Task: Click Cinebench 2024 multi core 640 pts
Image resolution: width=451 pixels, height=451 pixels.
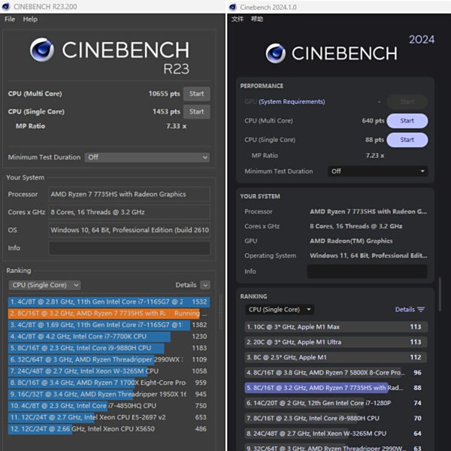Action: coord(373,121)
